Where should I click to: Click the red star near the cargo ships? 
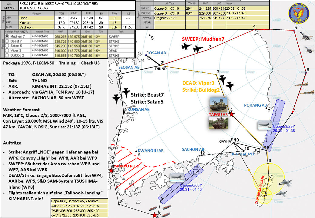click(x=154, y=215)
